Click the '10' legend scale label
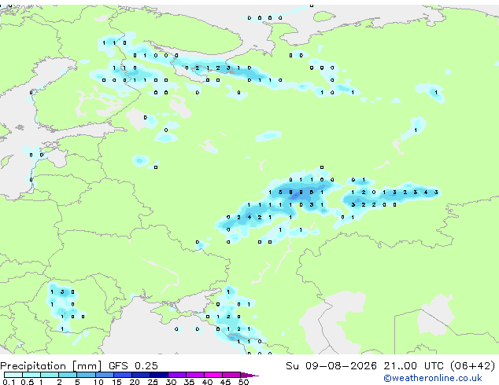The height and width of the screenshot is (385, 499). (x=98, y=382)
